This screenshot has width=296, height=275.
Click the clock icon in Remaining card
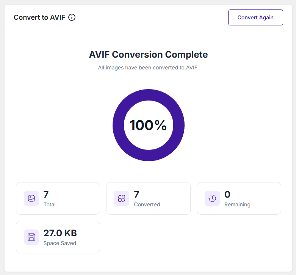pyautogui.click(x=212, y=198)
